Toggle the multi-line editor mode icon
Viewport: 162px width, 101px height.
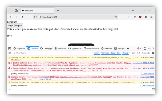click(x=153, y=89)
